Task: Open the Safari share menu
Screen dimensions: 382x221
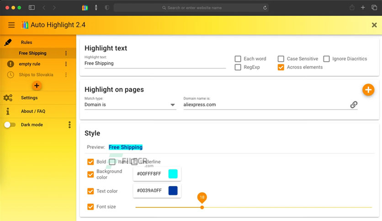Action: [352, 8]
